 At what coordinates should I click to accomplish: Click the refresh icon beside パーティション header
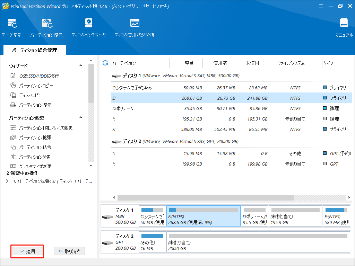105,63
